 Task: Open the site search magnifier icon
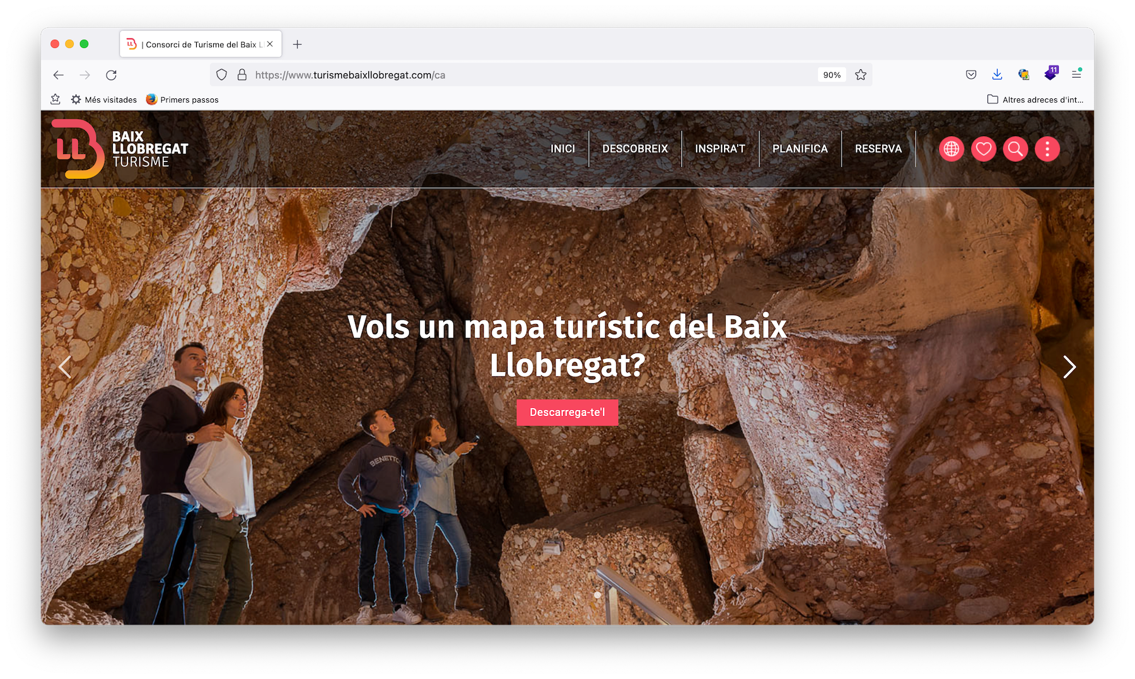click(x=1015, y=149)
